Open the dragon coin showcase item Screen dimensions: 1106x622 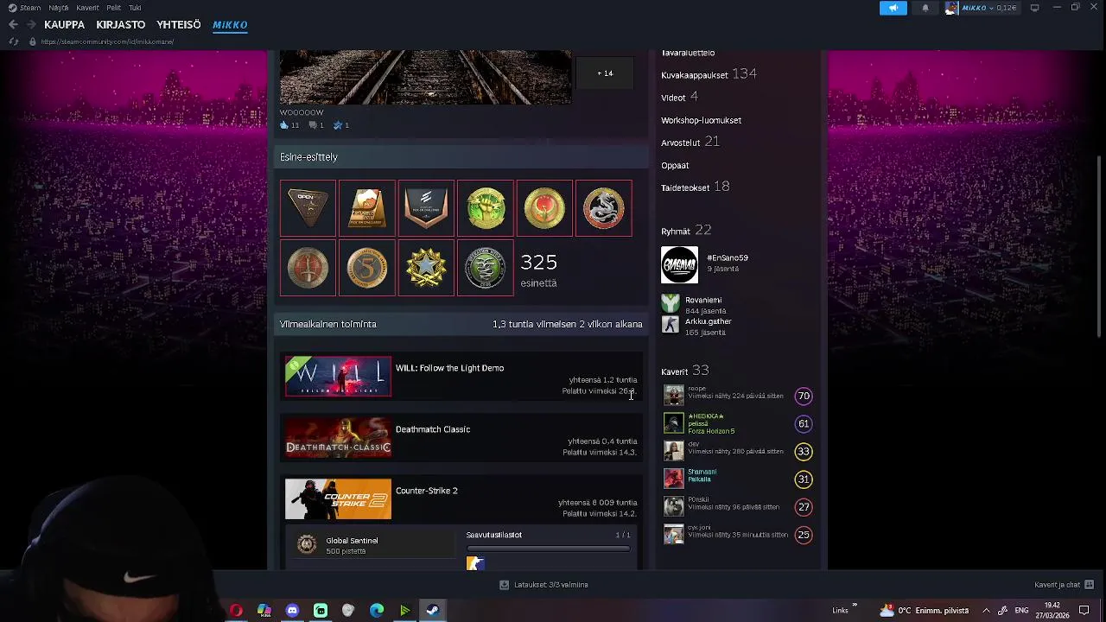pos(604,208)
